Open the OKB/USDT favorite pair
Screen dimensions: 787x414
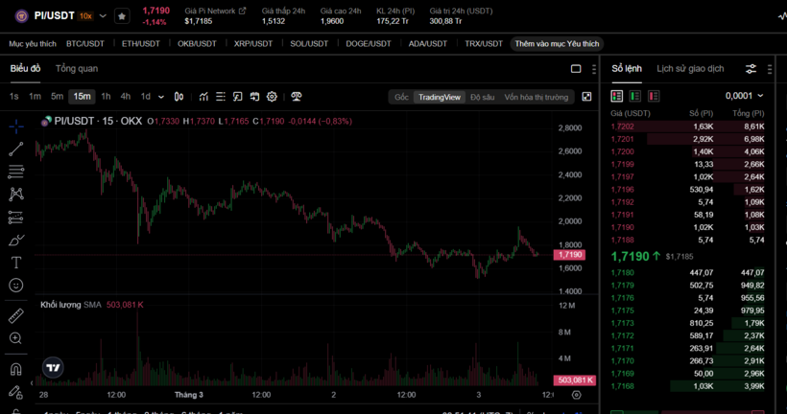click(197, 44)
